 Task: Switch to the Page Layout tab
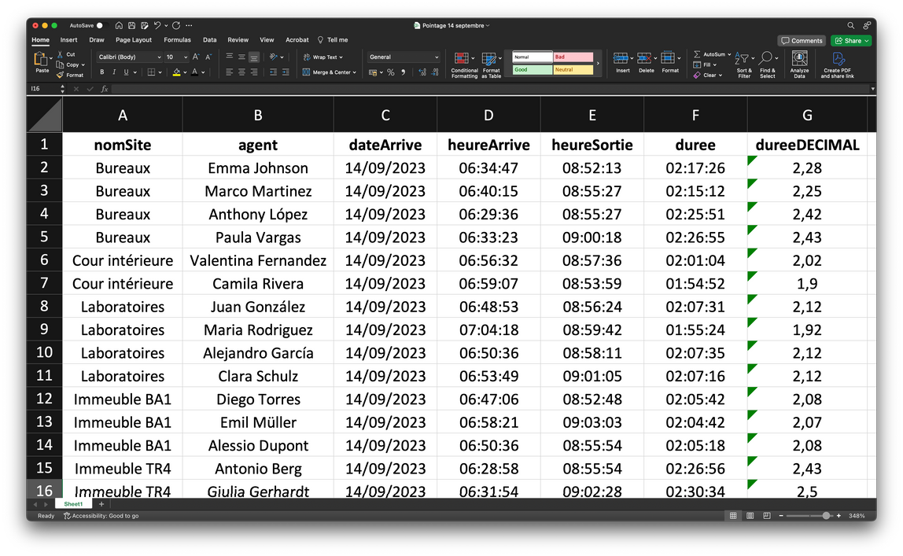tap(134, 40)
